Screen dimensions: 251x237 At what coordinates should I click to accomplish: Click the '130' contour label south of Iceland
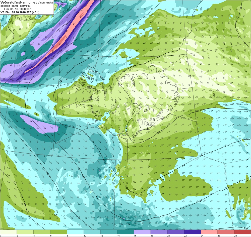click(158, 132)
